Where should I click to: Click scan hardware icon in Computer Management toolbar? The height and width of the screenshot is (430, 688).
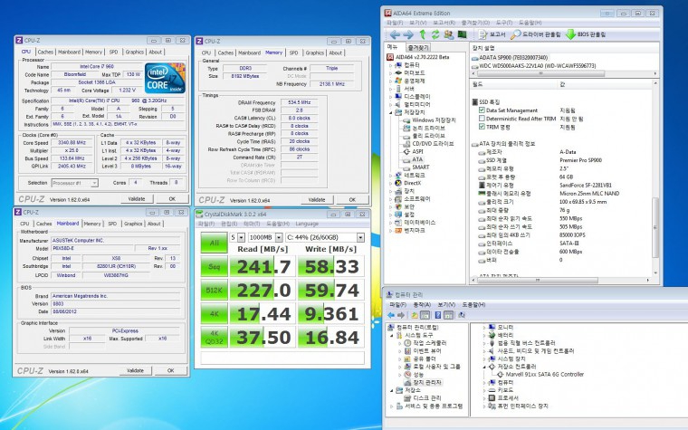[x=462, y=315]
